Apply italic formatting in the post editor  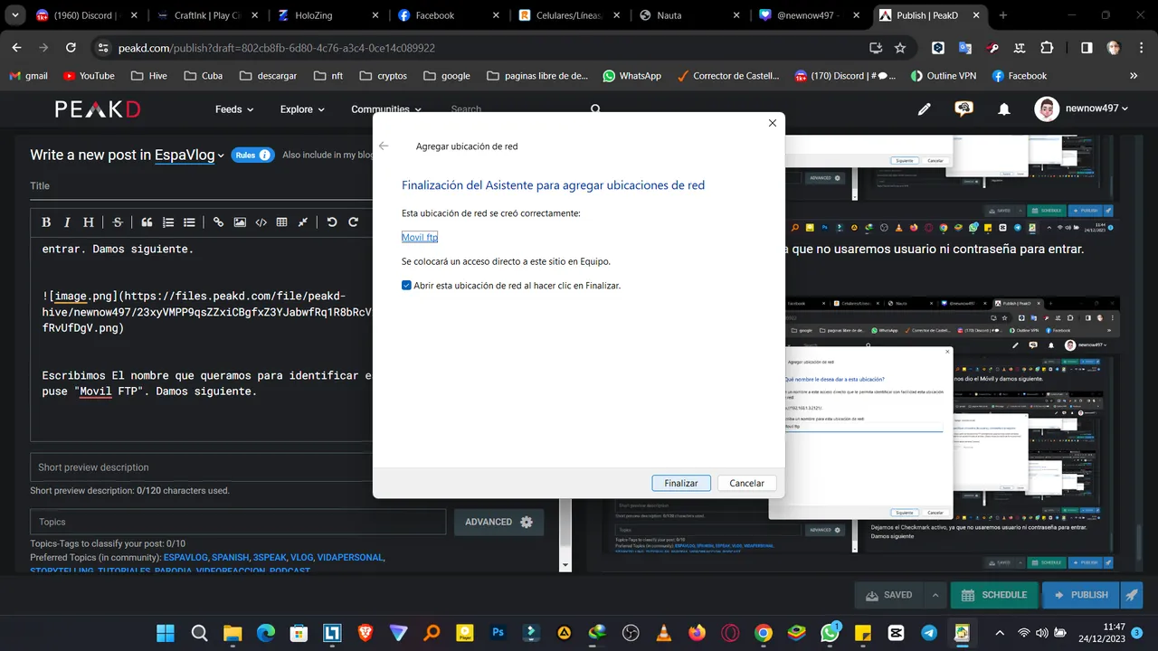click(68, 222)
